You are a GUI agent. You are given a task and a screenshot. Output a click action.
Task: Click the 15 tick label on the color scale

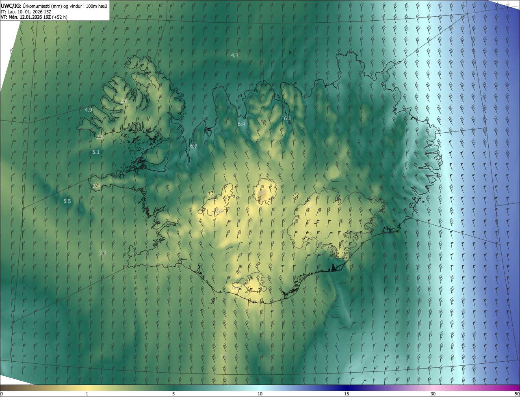[x=347, y=394]
